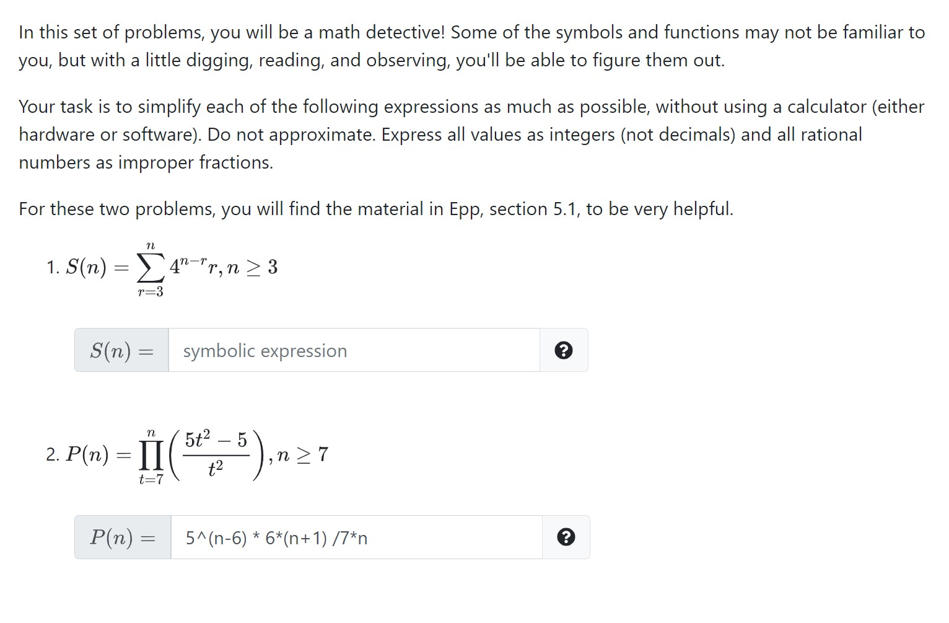This screenshot has height=623, width=949.
Task: Click the problem 1 numbered label
Action: pos(53,268)
